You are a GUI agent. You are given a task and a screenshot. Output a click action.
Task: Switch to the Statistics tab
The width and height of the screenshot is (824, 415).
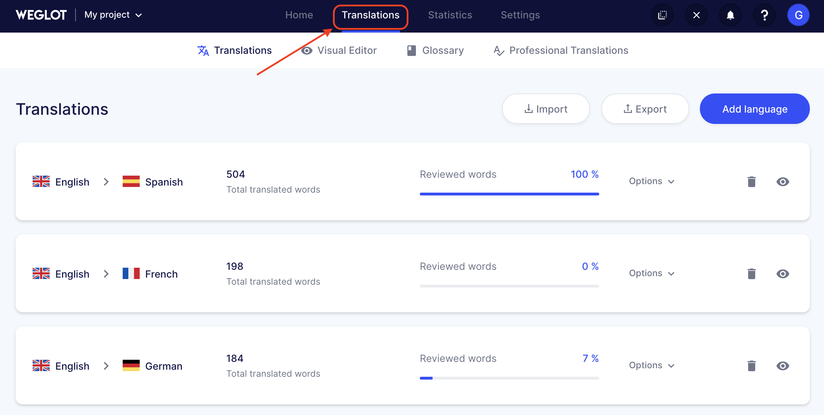(x=450, y=15)
